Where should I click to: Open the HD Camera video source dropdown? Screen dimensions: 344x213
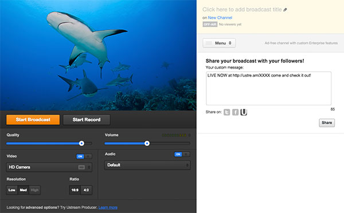click(x=49, y=167)
